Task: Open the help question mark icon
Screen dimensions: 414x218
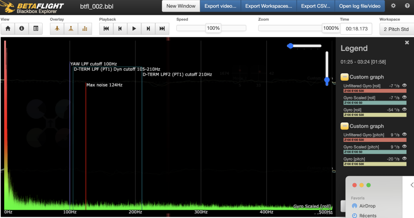Action: coord(407,6)
